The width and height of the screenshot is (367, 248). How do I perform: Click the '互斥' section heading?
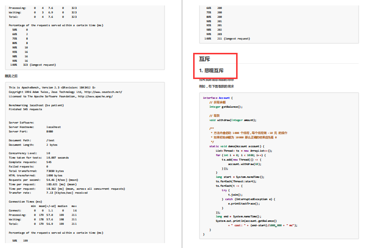(204, 59)
